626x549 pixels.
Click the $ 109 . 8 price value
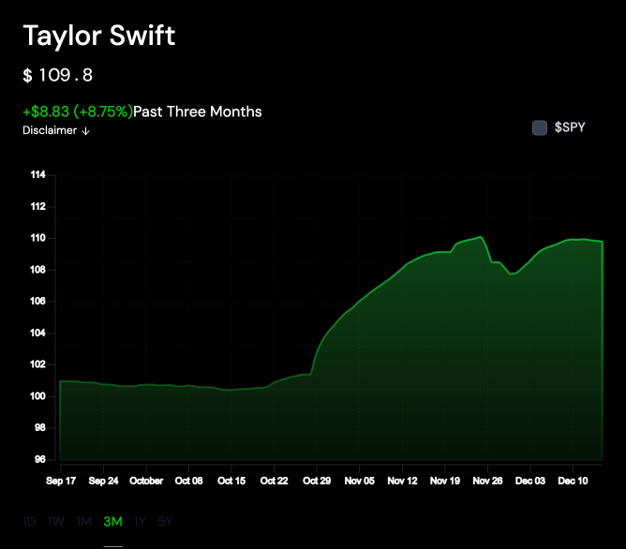point(58,75)
